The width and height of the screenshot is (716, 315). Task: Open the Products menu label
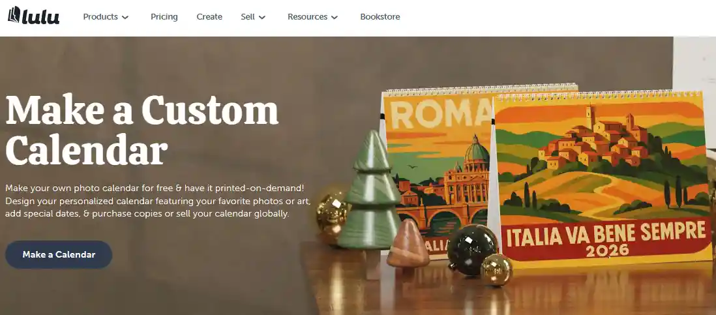point(100,17)
